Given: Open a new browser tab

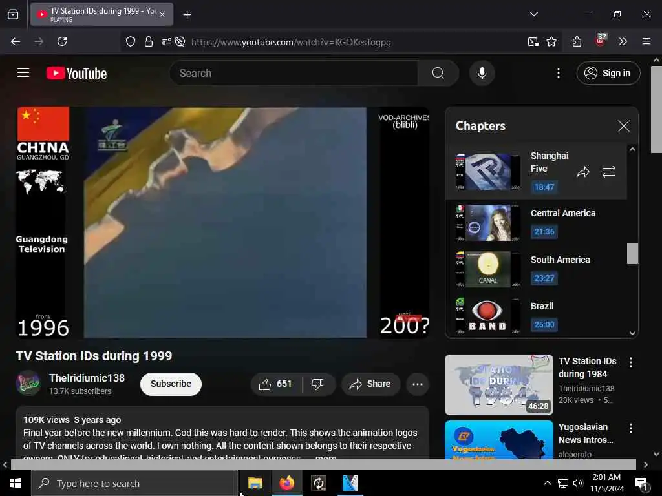Looking at the screenshot, I should click(187, 15).
